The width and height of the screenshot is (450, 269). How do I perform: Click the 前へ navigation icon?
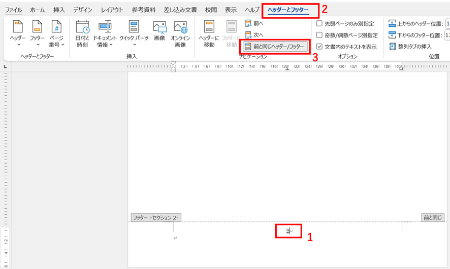coord(248,23)
